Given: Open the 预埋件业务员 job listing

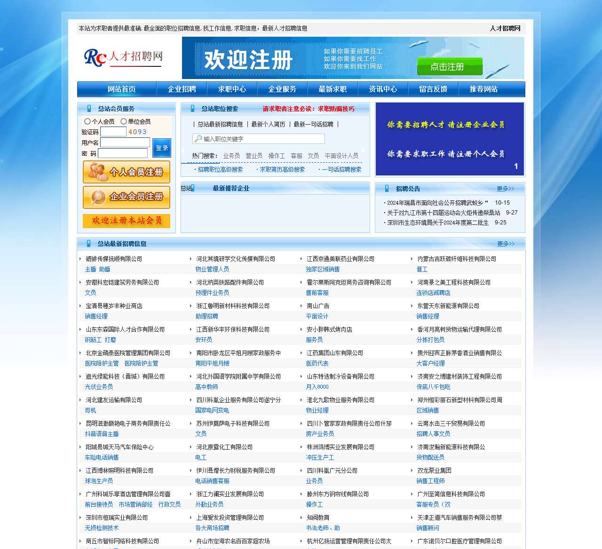Looking at the screenshot, I should pyautogui.click(x=212, y=293).
